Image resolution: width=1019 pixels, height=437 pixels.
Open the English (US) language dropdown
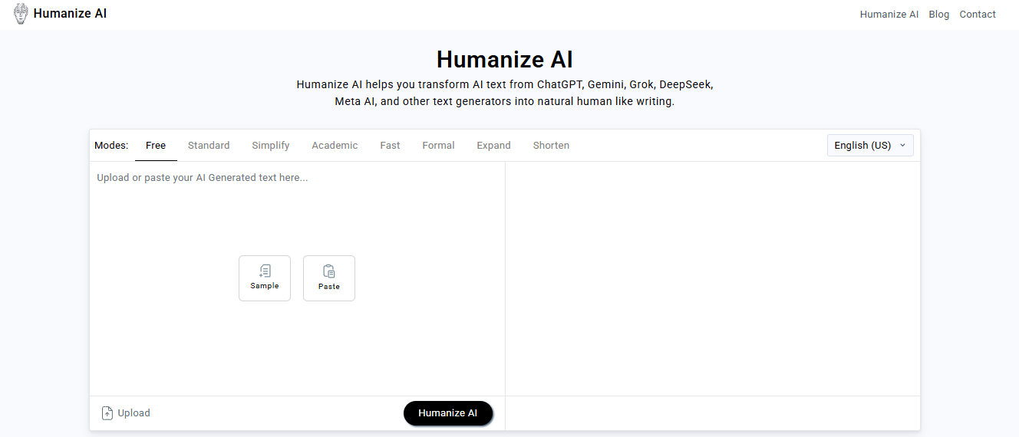pyautogui.click(x=870, y=145)
